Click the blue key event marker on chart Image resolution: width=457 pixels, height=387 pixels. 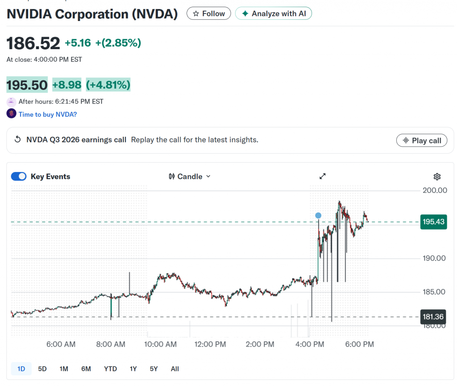coord(318,215)
